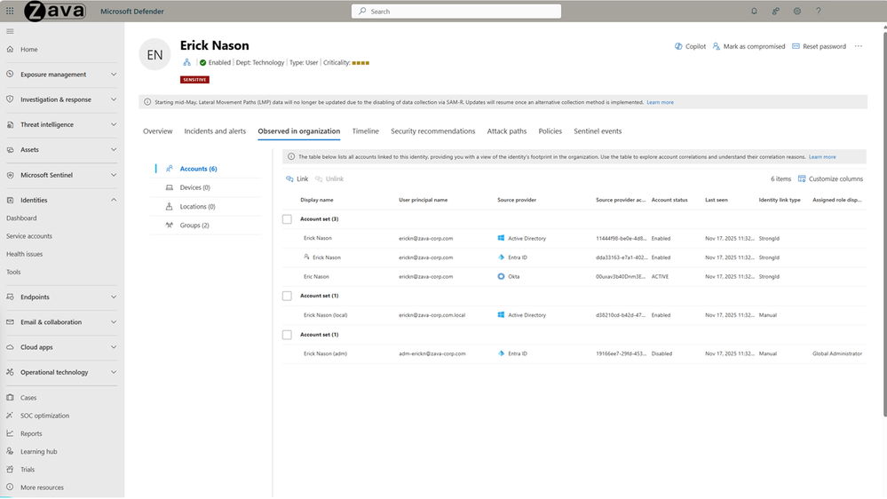Open notifications bell icon
This screenshot has width=887, height=499.
[x=754, y=11]
